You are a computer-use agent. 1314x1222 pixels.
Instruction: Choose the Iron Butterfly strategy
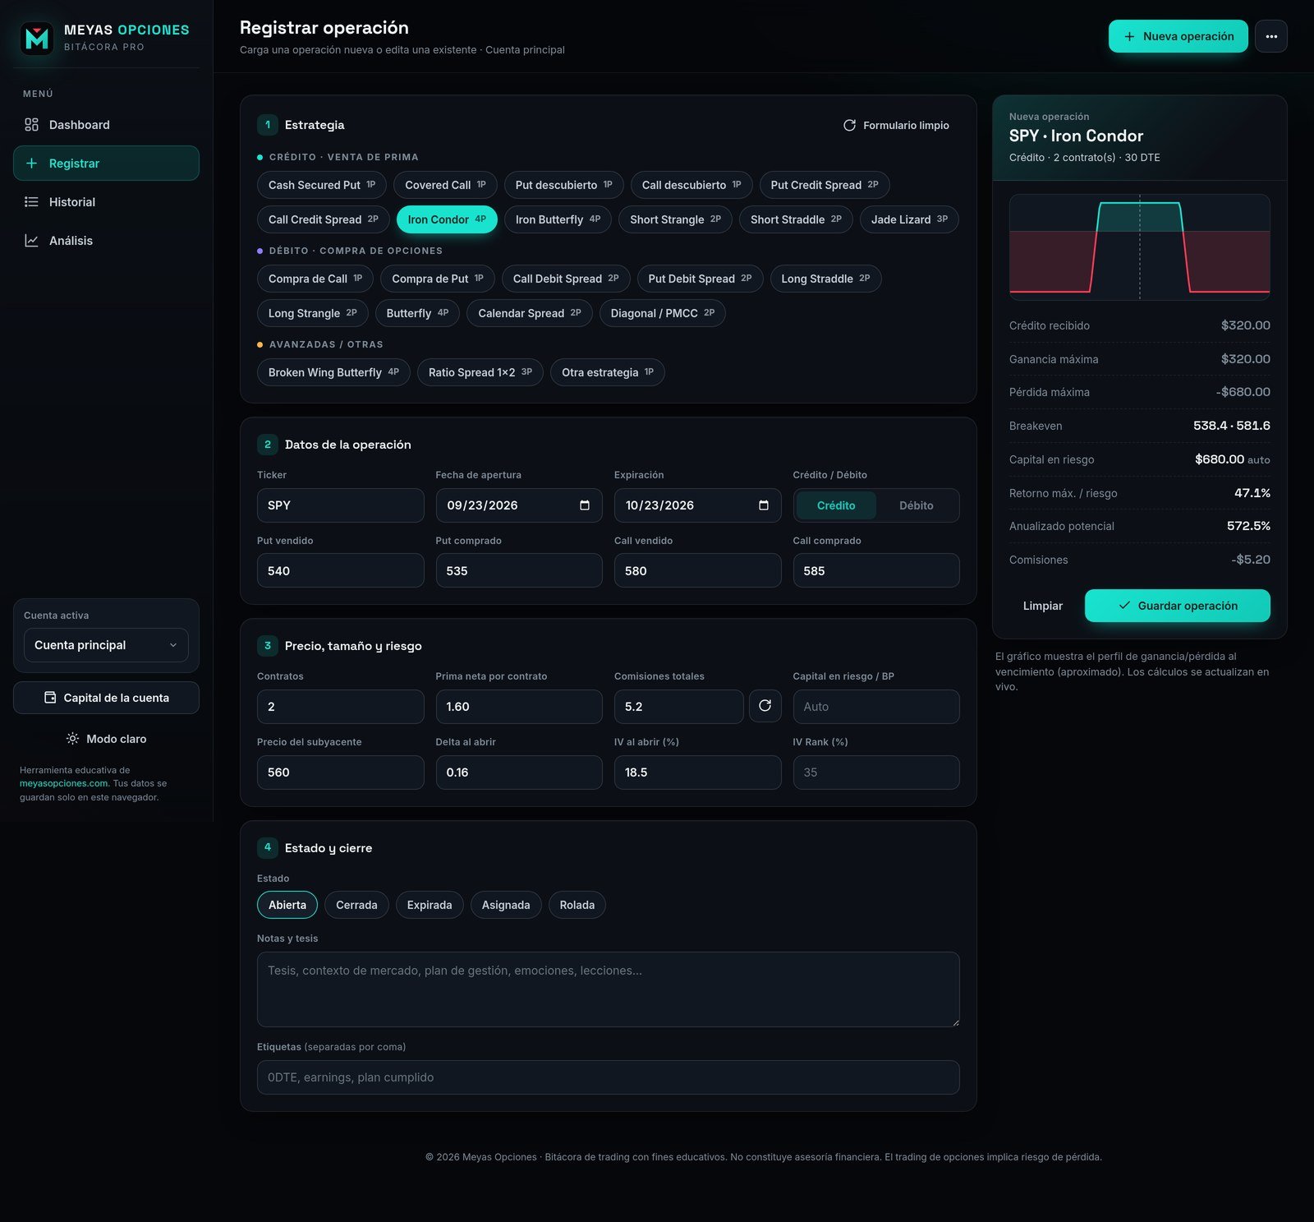point(558,219)
